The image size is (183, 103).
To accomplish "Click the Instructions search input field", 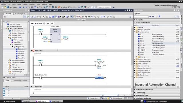I will (x=141, y=17).
